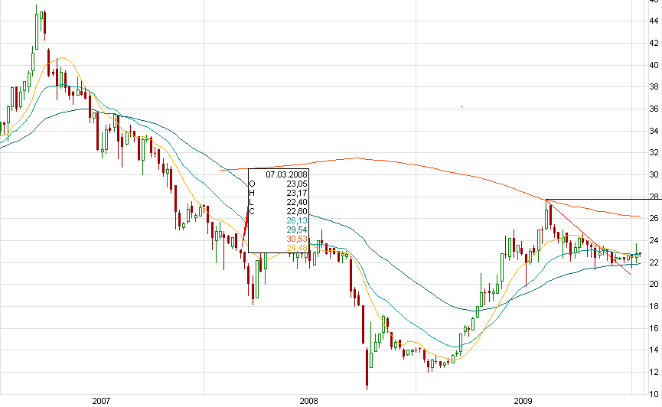Image resolution: width=662 pixels, height=407 pixels.
Task: Click the 2008 year label on the time axis
Action: point(308,401)
